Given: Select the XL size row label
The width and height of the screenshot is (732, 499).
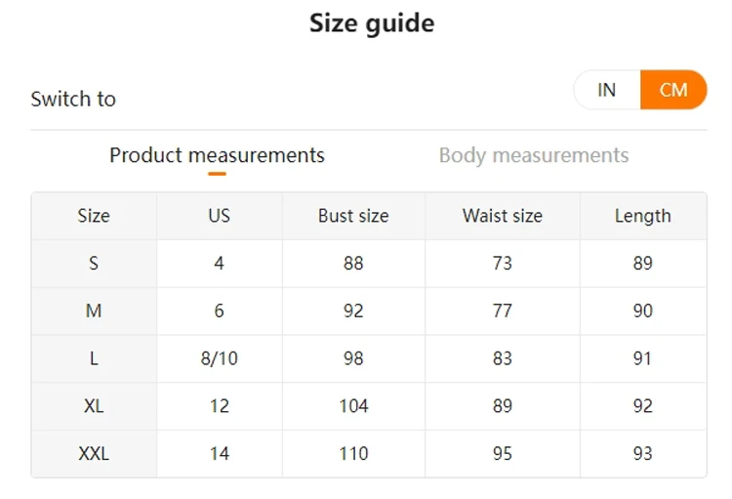Looking at the screenshot, I should pyautogui.click(x=94, y=406).
